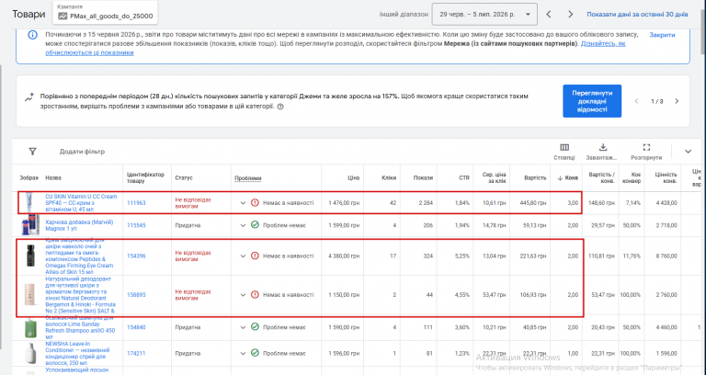Screen dimensions: 706x375
Task: Click help icon in insight text
Action: pyautogui.click(x=280, y=108)
